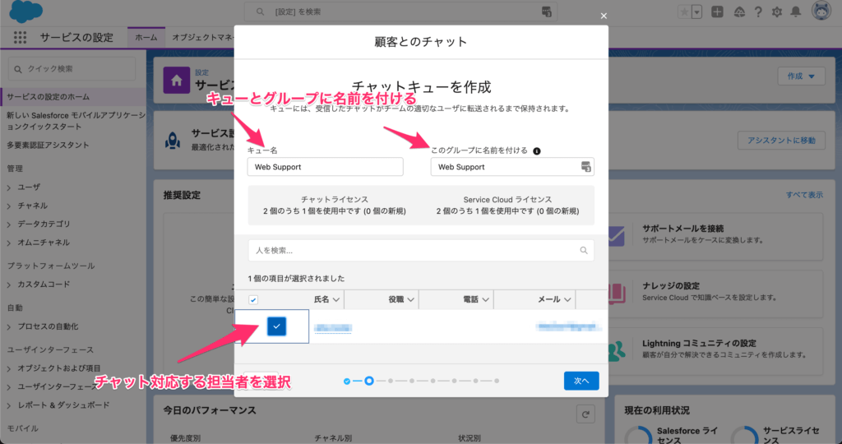Screen dimensions: 842x444
Task: Uncheck the selected user row checkbox
Action: coord(276,326)
